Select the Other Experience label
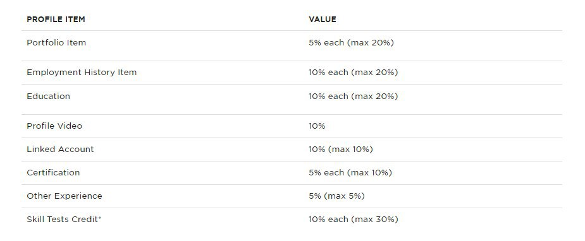 coord(65,196)
